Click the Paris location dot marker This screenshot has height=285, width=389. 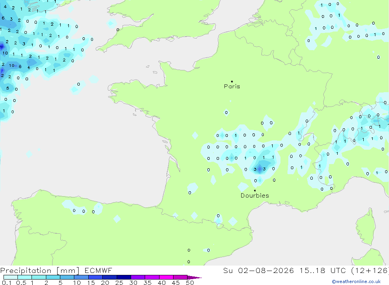tap(232, 81)
